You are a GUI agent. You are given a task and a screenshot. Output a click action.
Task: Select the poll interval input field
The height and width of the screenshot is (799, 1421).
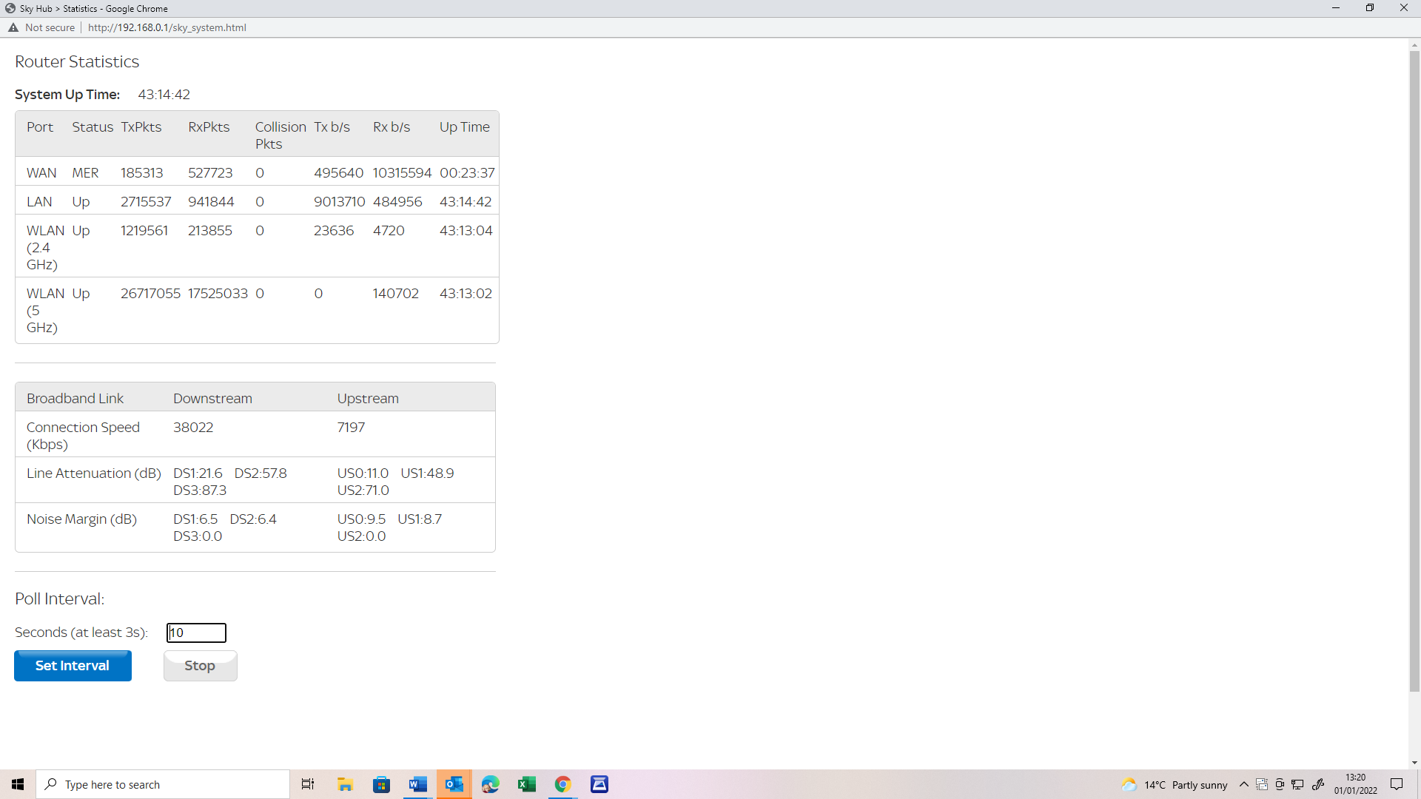[x=195, y=633]
